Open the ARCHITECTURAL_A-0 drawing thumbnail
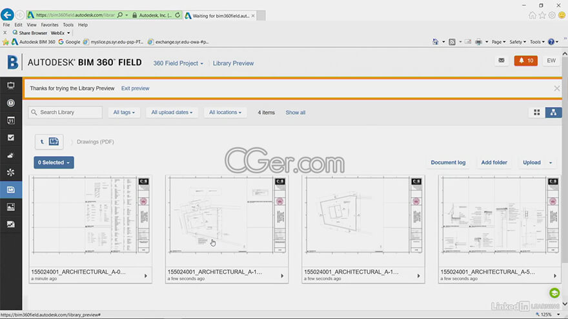This screenshot has height=319, width=568. 90,215
